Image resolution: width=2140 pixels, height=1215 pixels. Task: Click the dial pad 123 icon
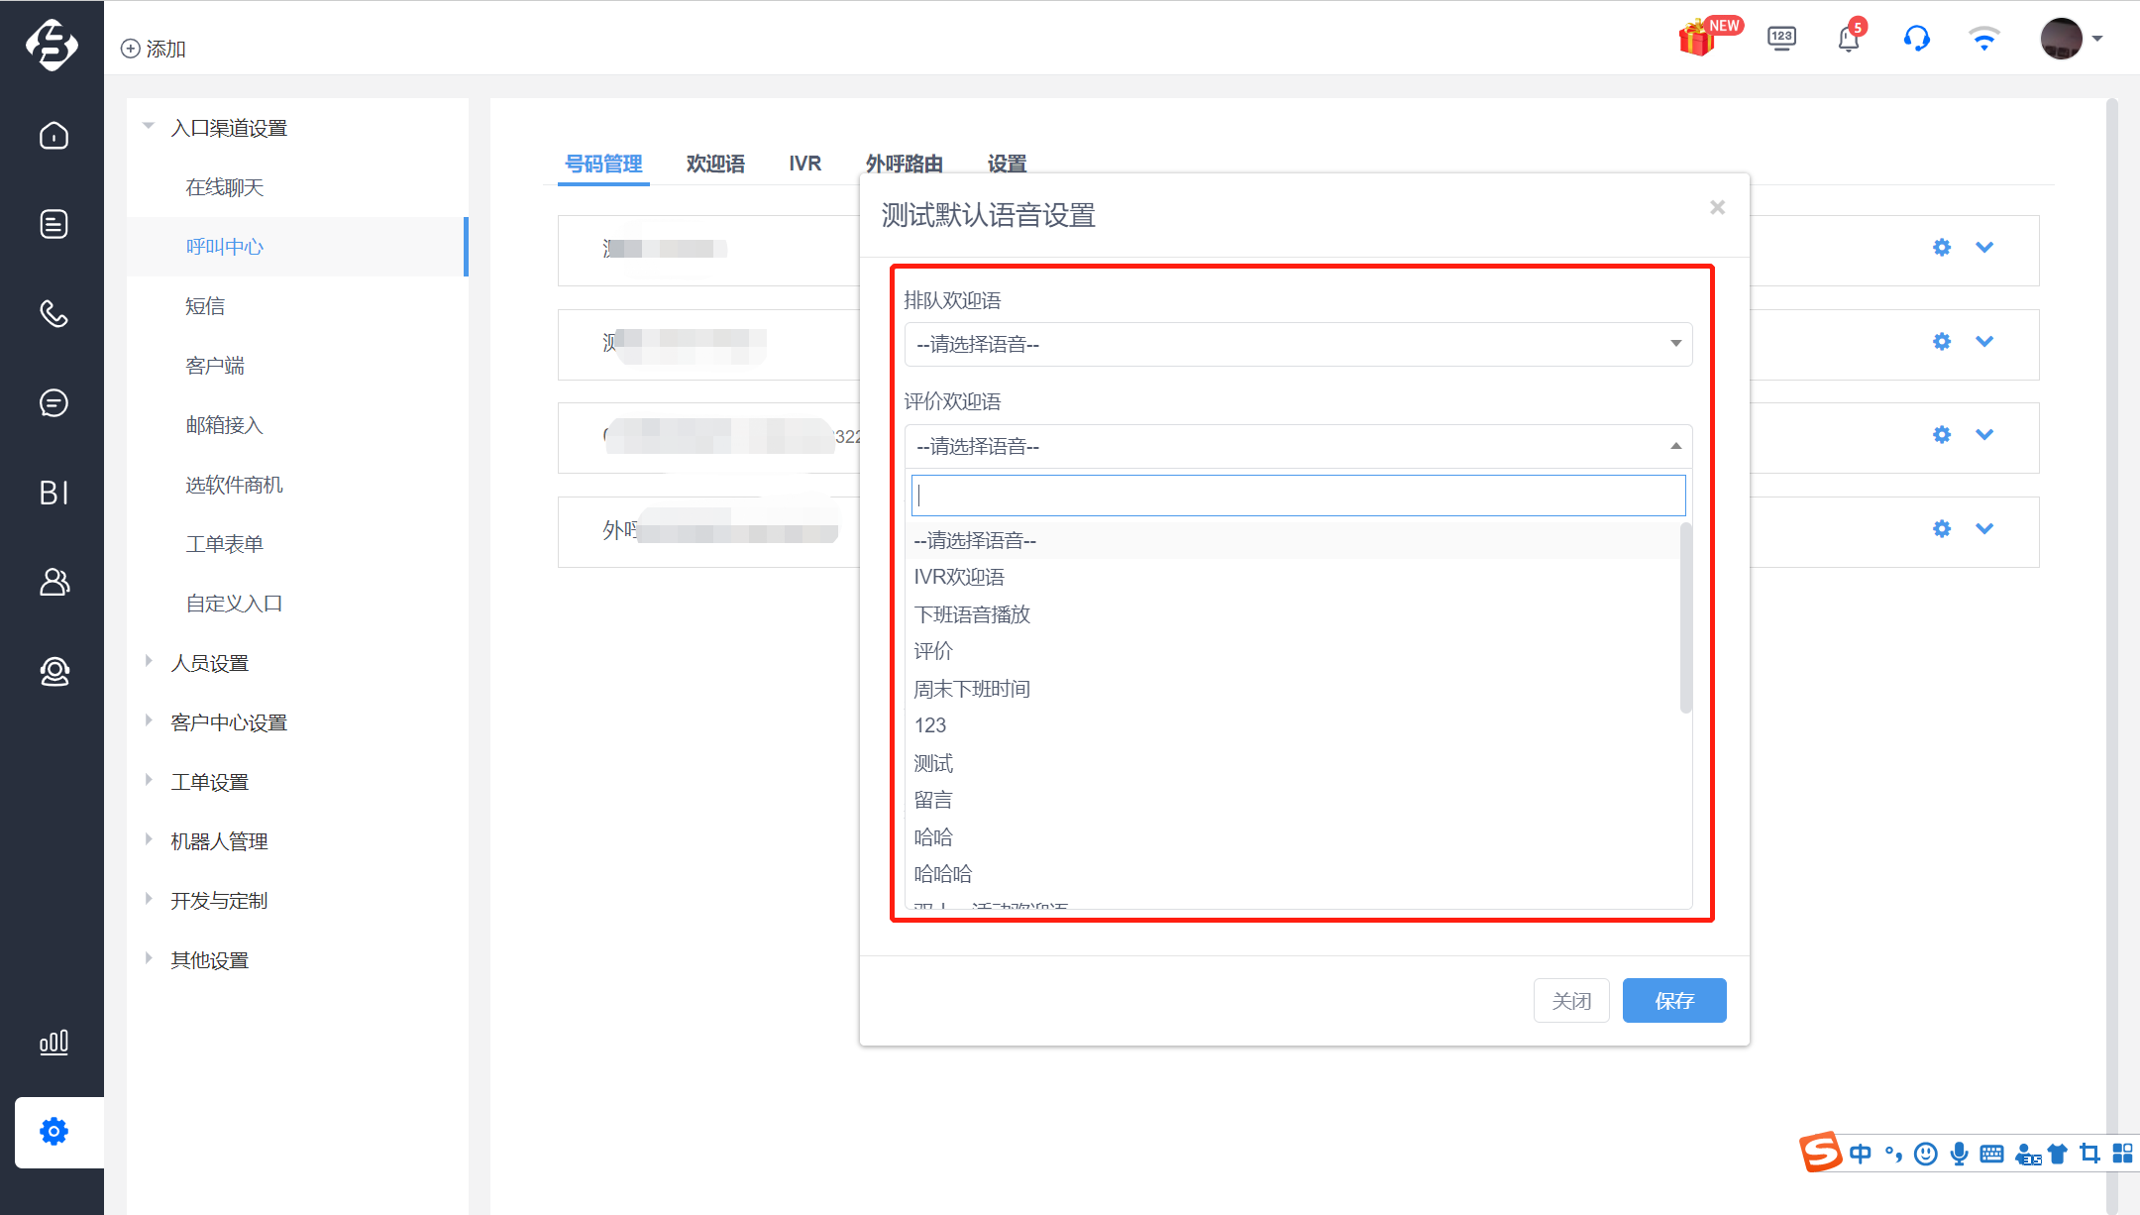pos(1781,39)
